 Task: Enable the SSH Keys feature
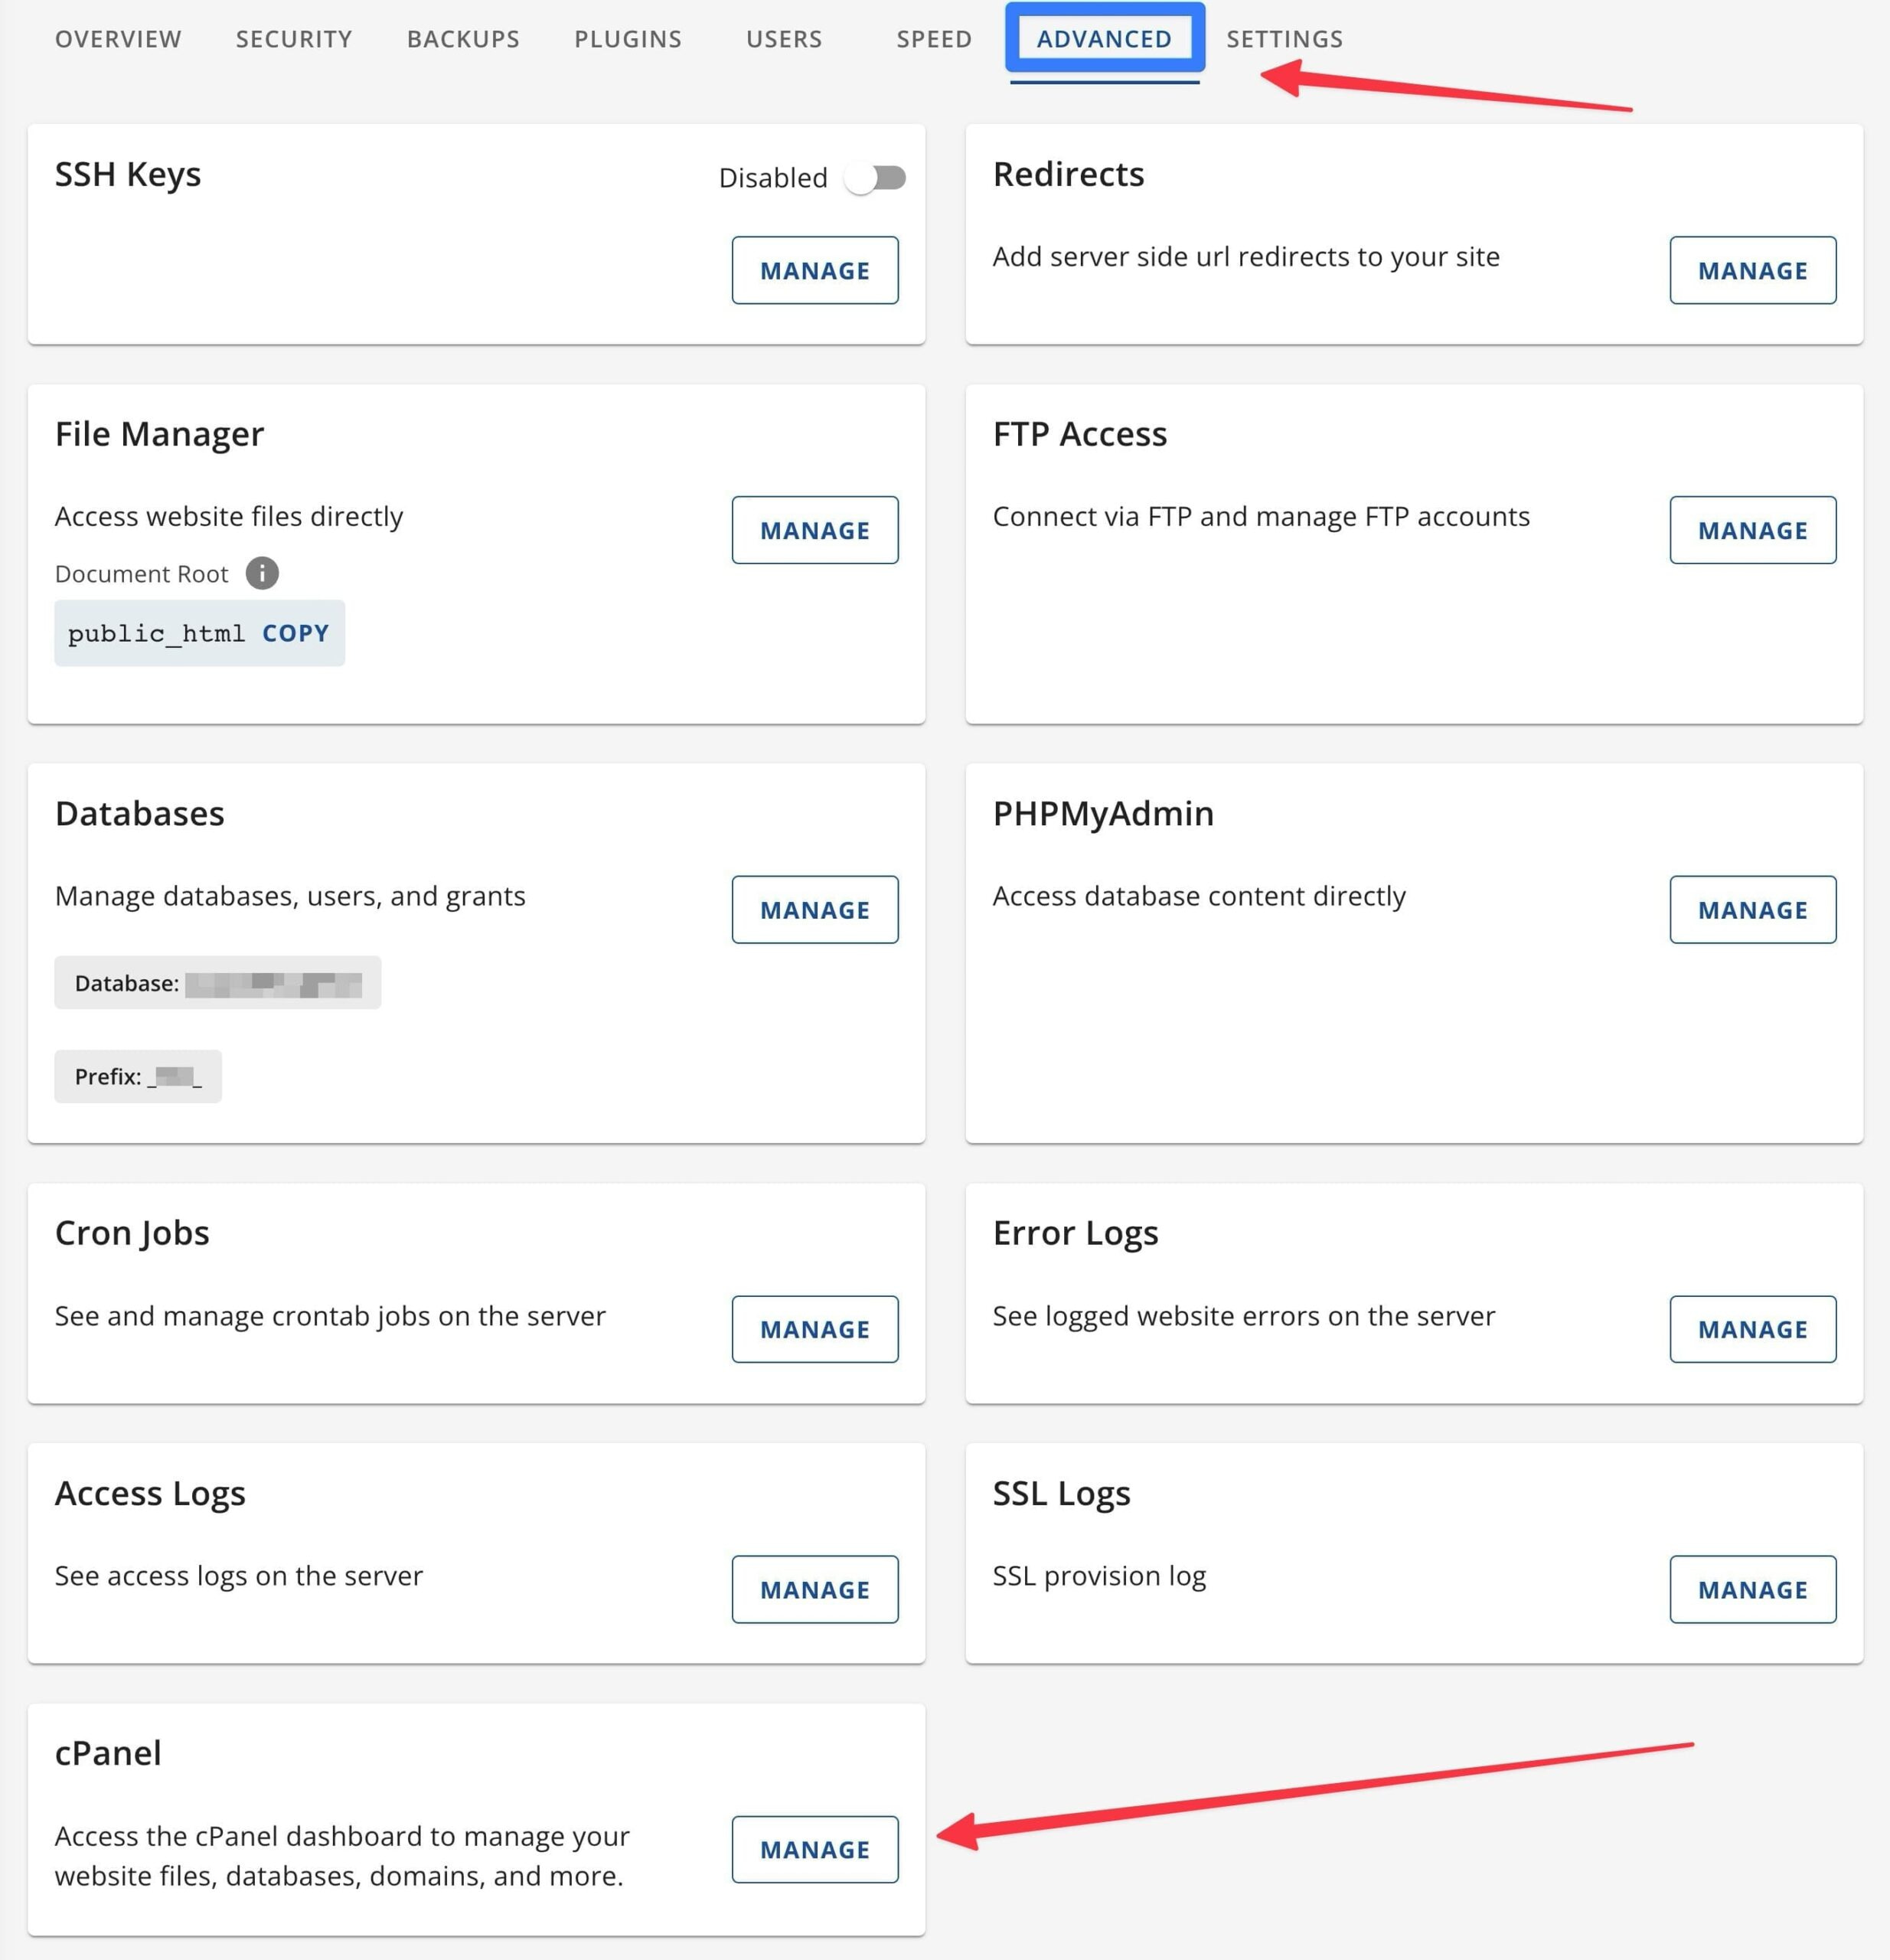point(876,177)
